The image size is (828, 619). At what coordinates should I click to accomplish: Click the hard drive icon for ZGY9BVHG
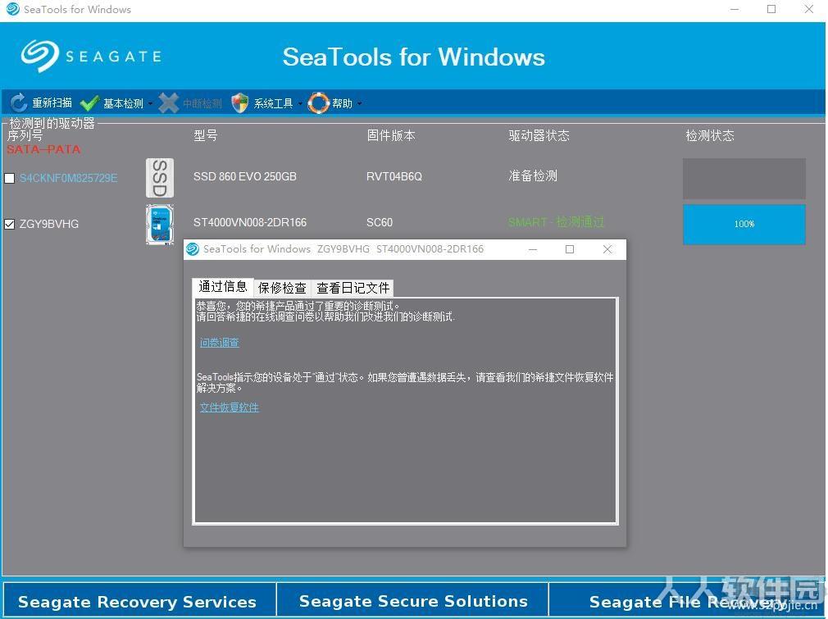pyautogui.click(x=160, y=225)
